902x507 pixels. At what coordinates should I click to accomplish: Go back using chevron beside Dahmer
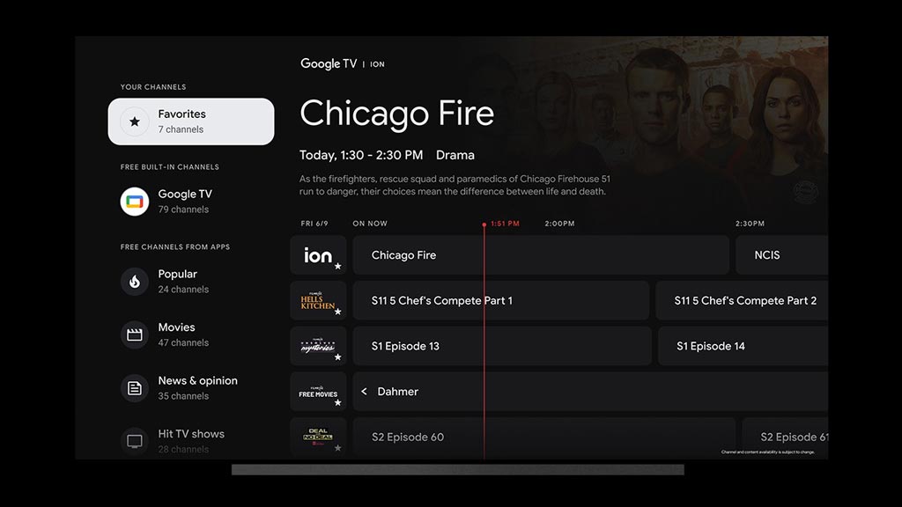click(364, 392)
